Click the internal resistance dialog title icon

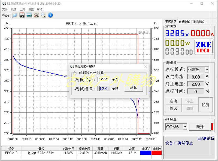pos(72,67)
